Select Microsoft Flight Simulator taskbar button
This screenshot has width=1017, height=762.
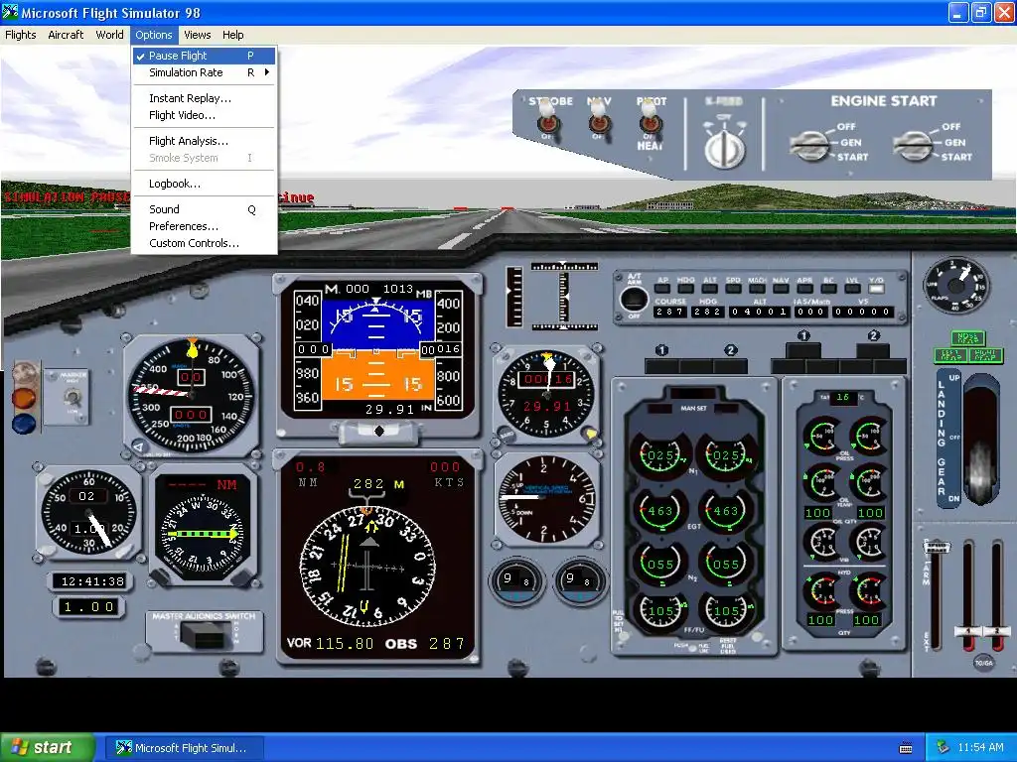pyautogui.click(x=185, y=748)
